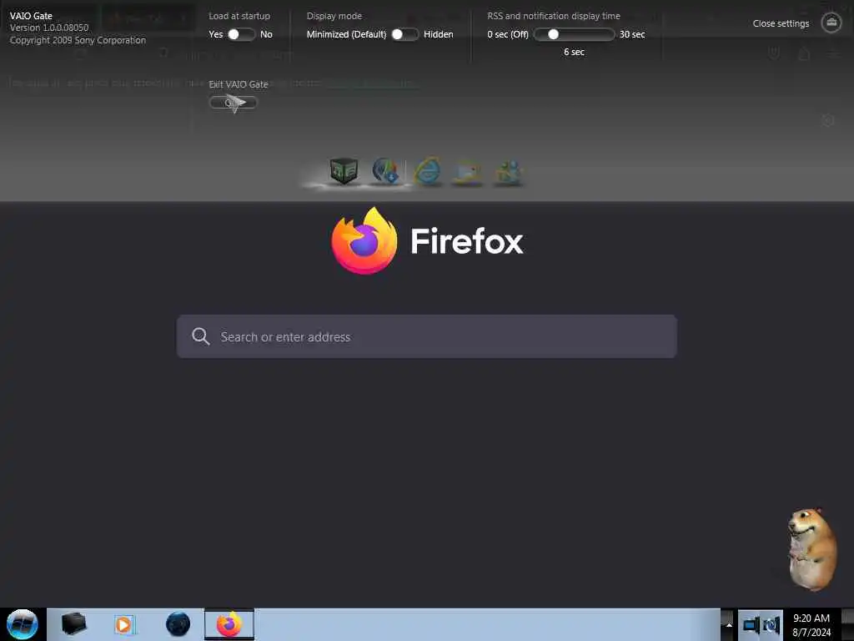Click the Firefox 'Search or enter address' field
The height and width of the screenshot is (641, 854).
tap(426, 336)
